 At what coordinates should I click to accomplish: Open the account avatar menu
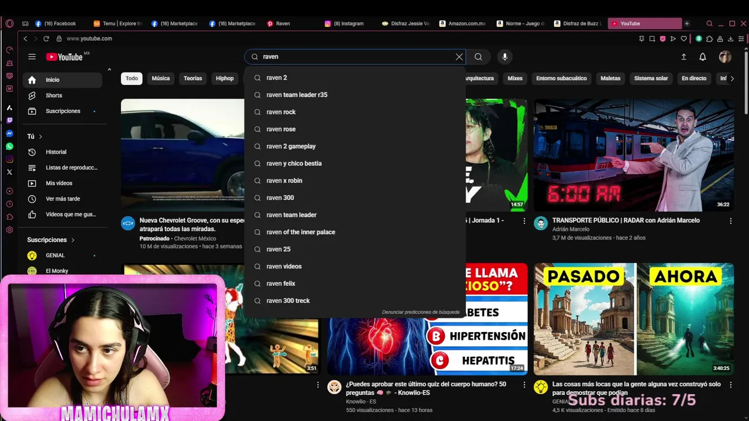click(725, 57)
